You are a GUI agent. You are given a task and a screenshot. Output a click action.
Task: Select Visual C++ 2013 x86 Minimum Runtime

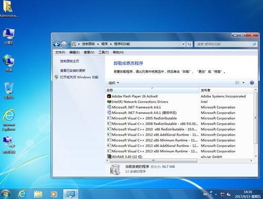179,151
